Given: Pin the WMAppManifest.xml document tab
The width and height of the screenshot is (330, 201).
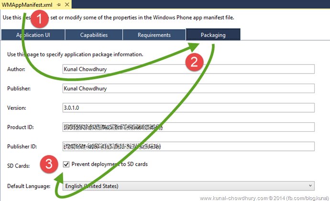Looking at the screenshot, I should (58, 4).
